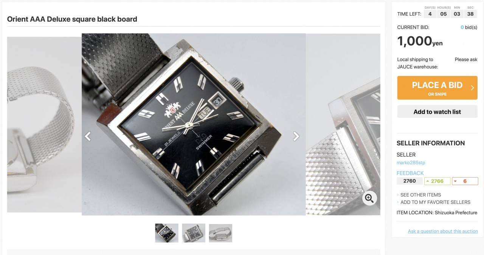The width and height of the screenshot is (484, 255).
Task: Select the first watch thumbnail
Action: (x=167, y=233)
